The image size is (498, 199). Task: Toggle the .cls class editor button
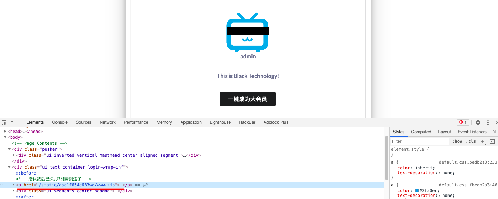coord(471,141)
